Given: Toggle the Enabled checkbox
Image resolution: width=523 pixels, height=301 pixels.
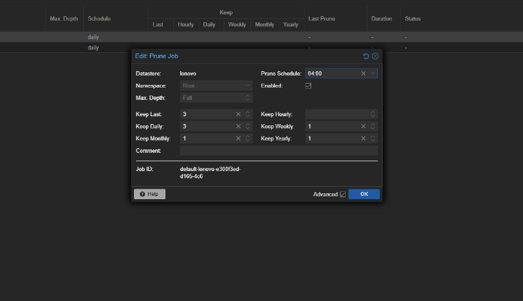Looking at the screenshot, I should pyautogui.click(x=308, y=86).
